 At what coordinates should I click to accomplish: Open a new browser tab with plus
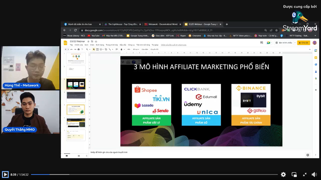point(227,24)
